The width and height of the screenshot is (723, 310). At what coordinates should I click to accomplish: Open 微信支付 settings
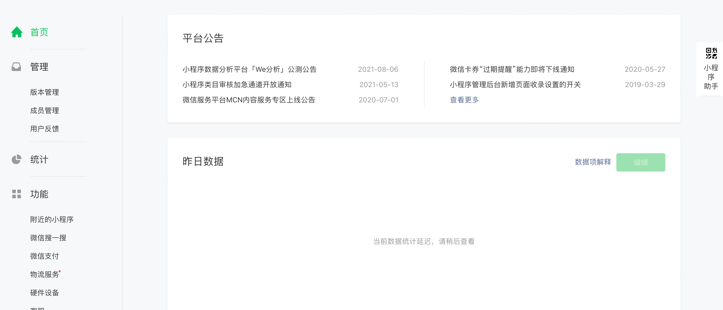44,256
